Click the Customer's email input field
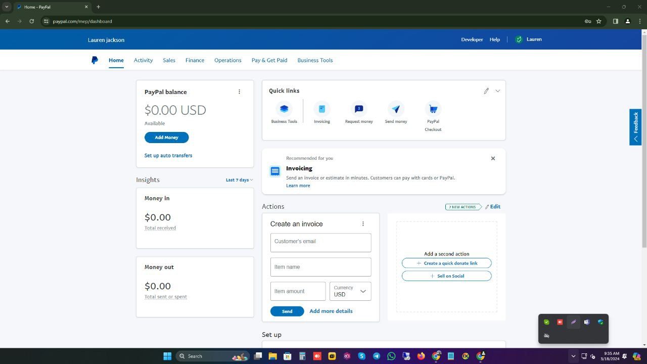Viewport: 647px width, 364px height. (320, 243)
